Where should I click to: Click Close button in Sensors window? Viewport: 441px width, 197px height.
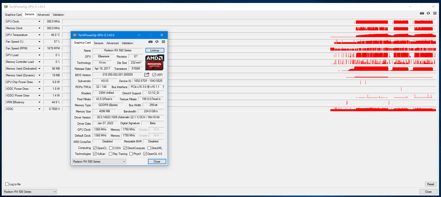(428, 192)
